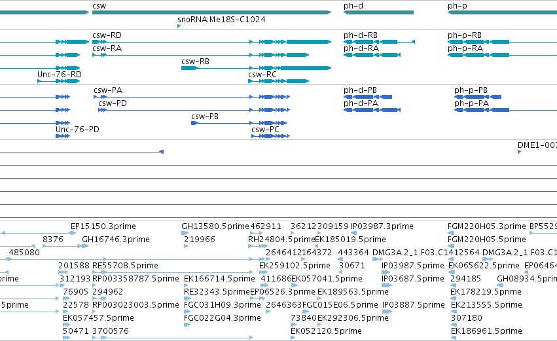The image size is (557, 341).
Task: Select the csw-RD transcript label
Action: [107, 35]
